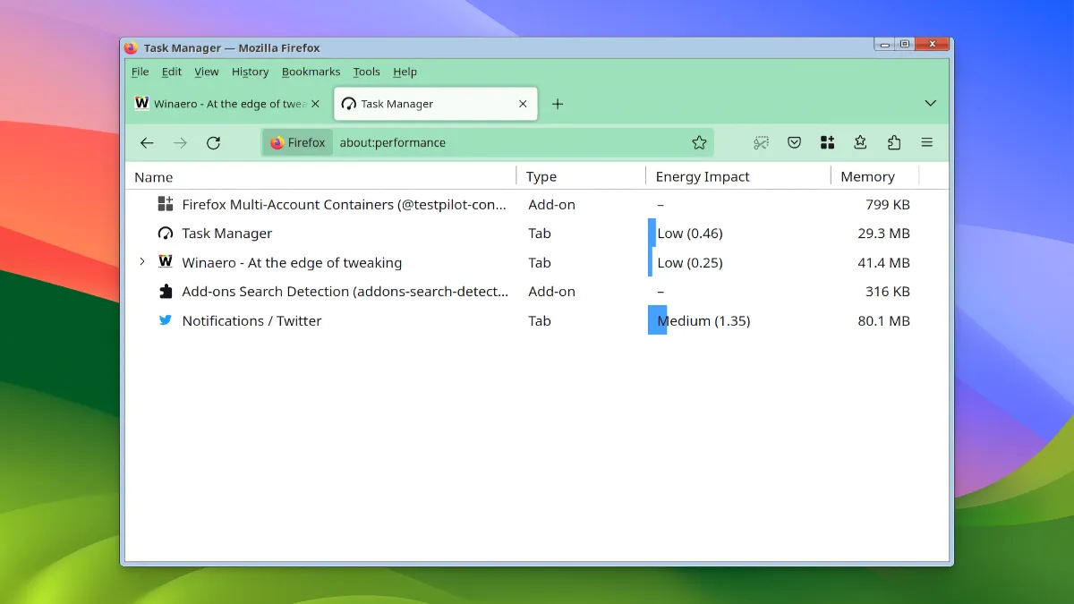Viewport: 1074px width, 604px height.
Task: Click the Save to Pocket icon
Action: click(794, 143)
